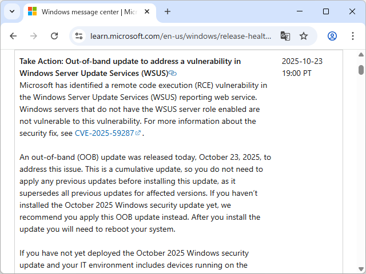
Task: Go back to the previous page
Action: [13, 36]
